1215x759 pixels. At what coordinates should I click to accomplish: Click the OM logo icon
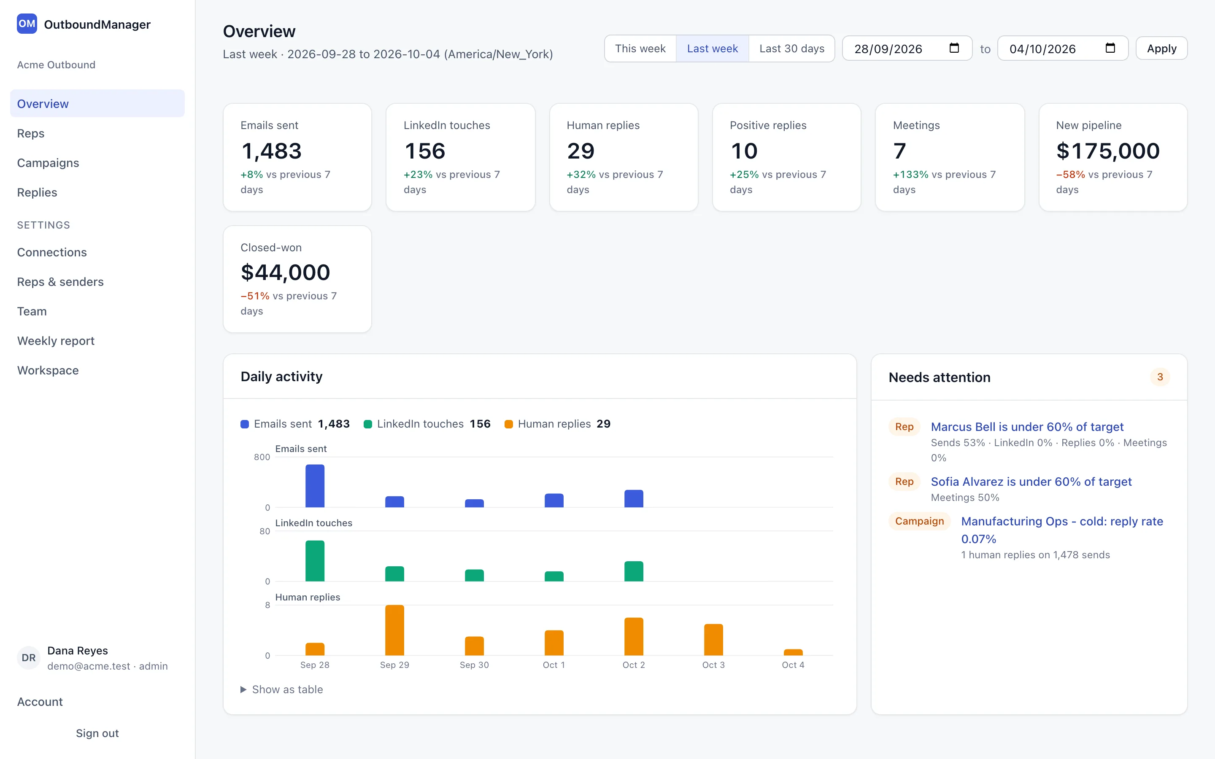click(27, 24)
